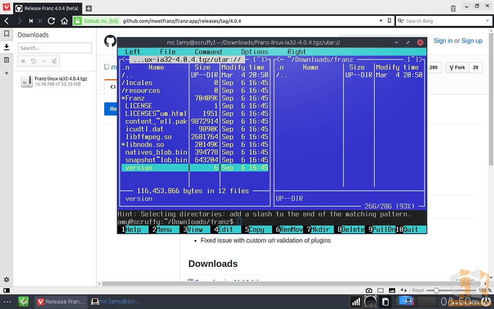Screen dimensions: 494x309
Task: Click the fast forward navigation icon
Action: click(40, 21)
